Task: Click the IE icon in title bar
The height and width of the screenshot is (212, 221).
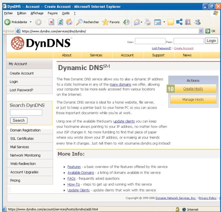Action: point(4,6)
